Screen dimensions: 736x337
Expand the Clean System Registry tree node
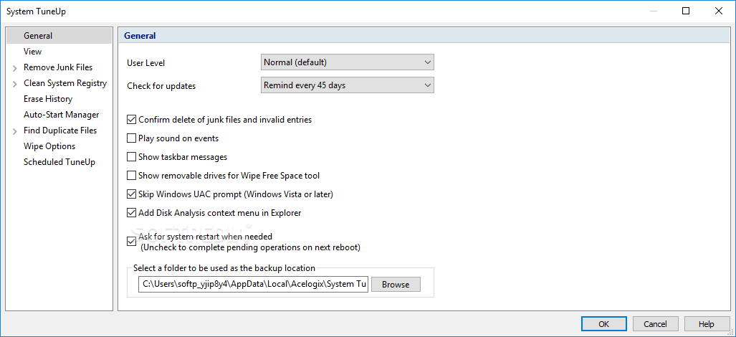(x=15, y=84)
